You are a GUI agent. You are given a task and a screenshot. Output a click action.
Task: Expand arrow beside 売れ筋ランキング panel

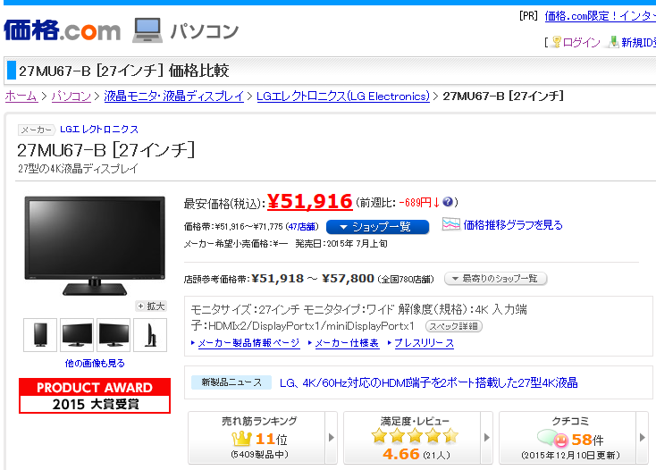coord(332,438)
